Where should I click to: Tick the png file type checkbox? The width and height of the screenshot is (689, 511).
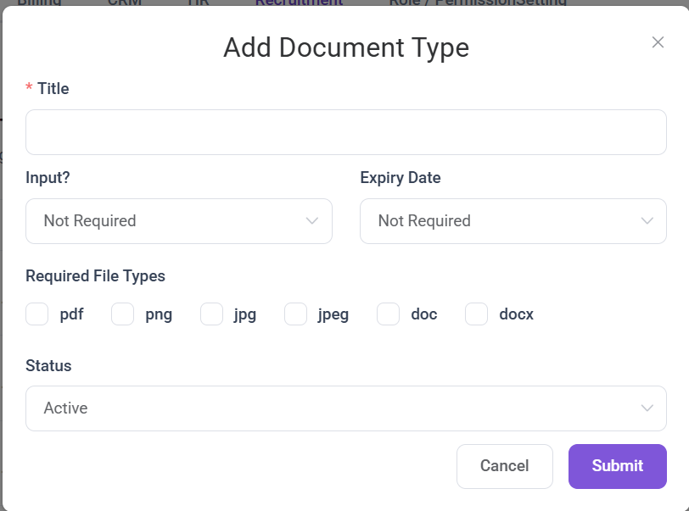pyautogui.click(x=123, y=314)
